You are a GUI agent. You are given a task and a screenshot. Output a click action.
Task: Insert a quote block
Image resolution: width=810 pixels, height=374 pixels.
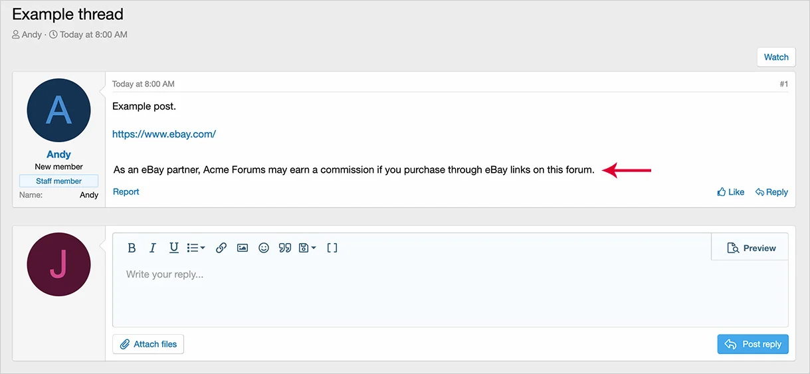285,248
